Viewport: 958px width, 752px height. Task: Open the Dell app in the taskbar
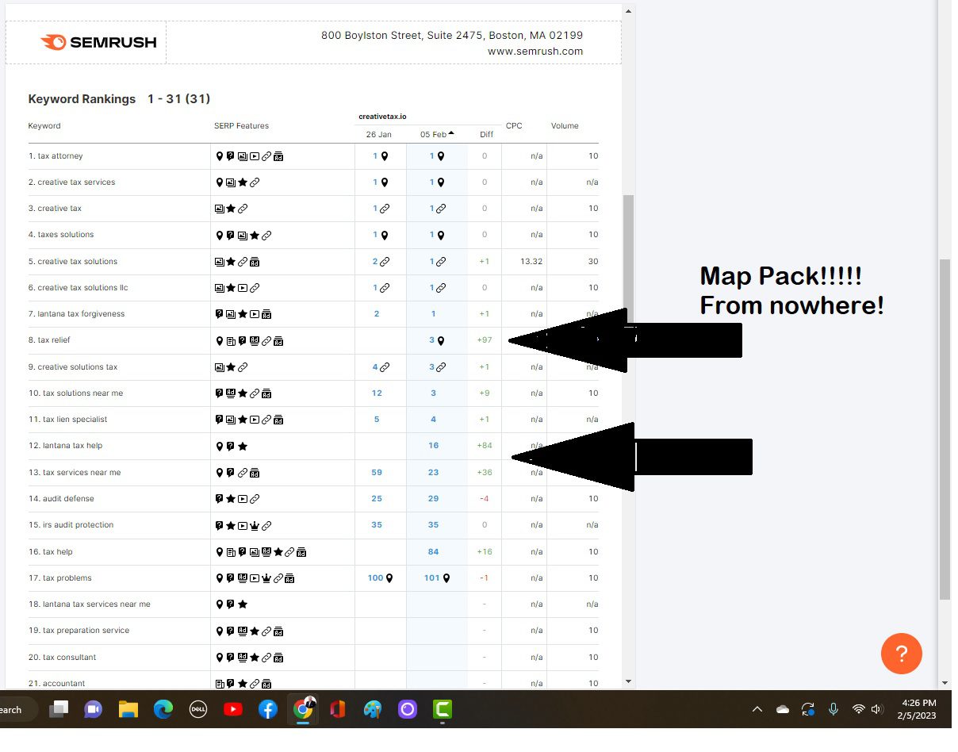[198, 709]
